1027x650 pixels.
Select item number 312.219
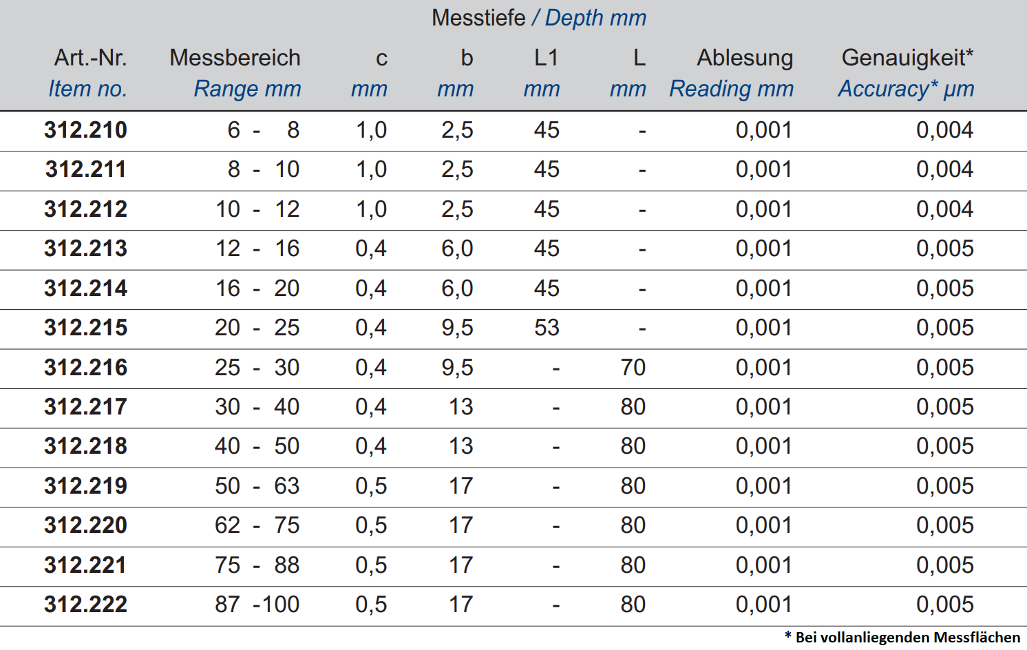click(86, 486)
